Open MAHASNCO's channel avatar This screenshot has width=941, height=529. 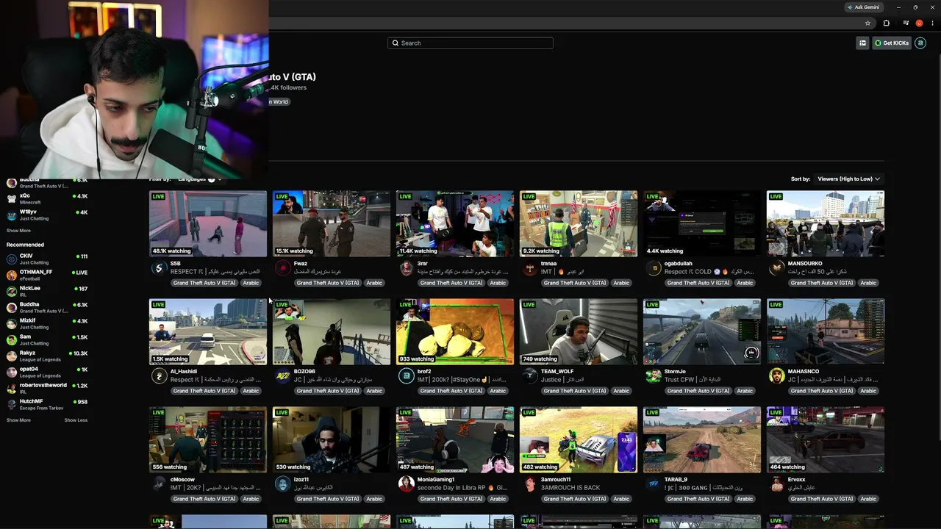[776, 376]
